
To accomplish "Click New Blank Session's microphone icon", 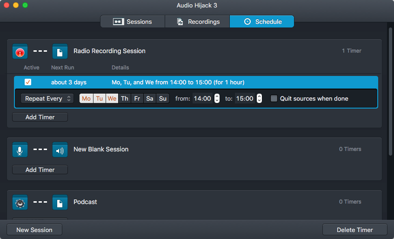I will [20, 150].
